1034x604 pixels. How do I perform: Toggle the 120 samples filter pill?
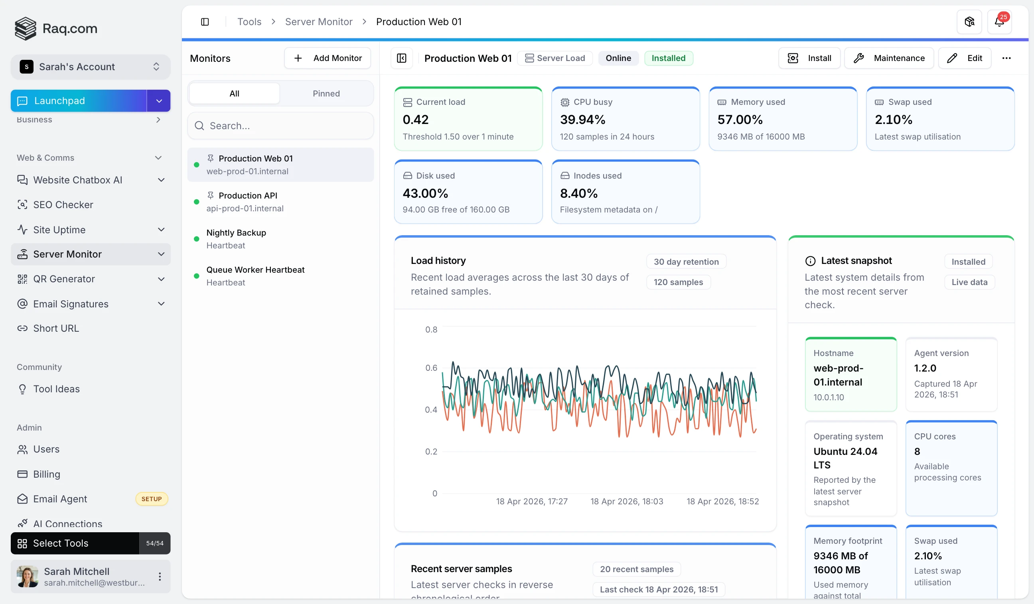pos(678,282)
